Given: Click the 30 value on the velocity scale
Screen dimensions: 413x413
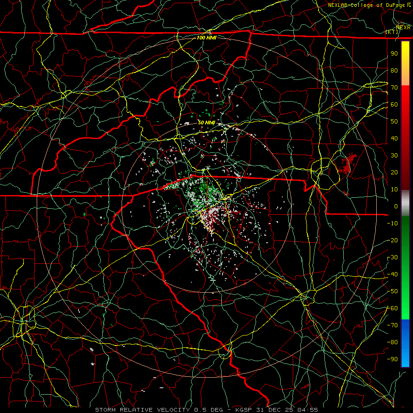Looking at the screenshot, I should tap(394, 156).
